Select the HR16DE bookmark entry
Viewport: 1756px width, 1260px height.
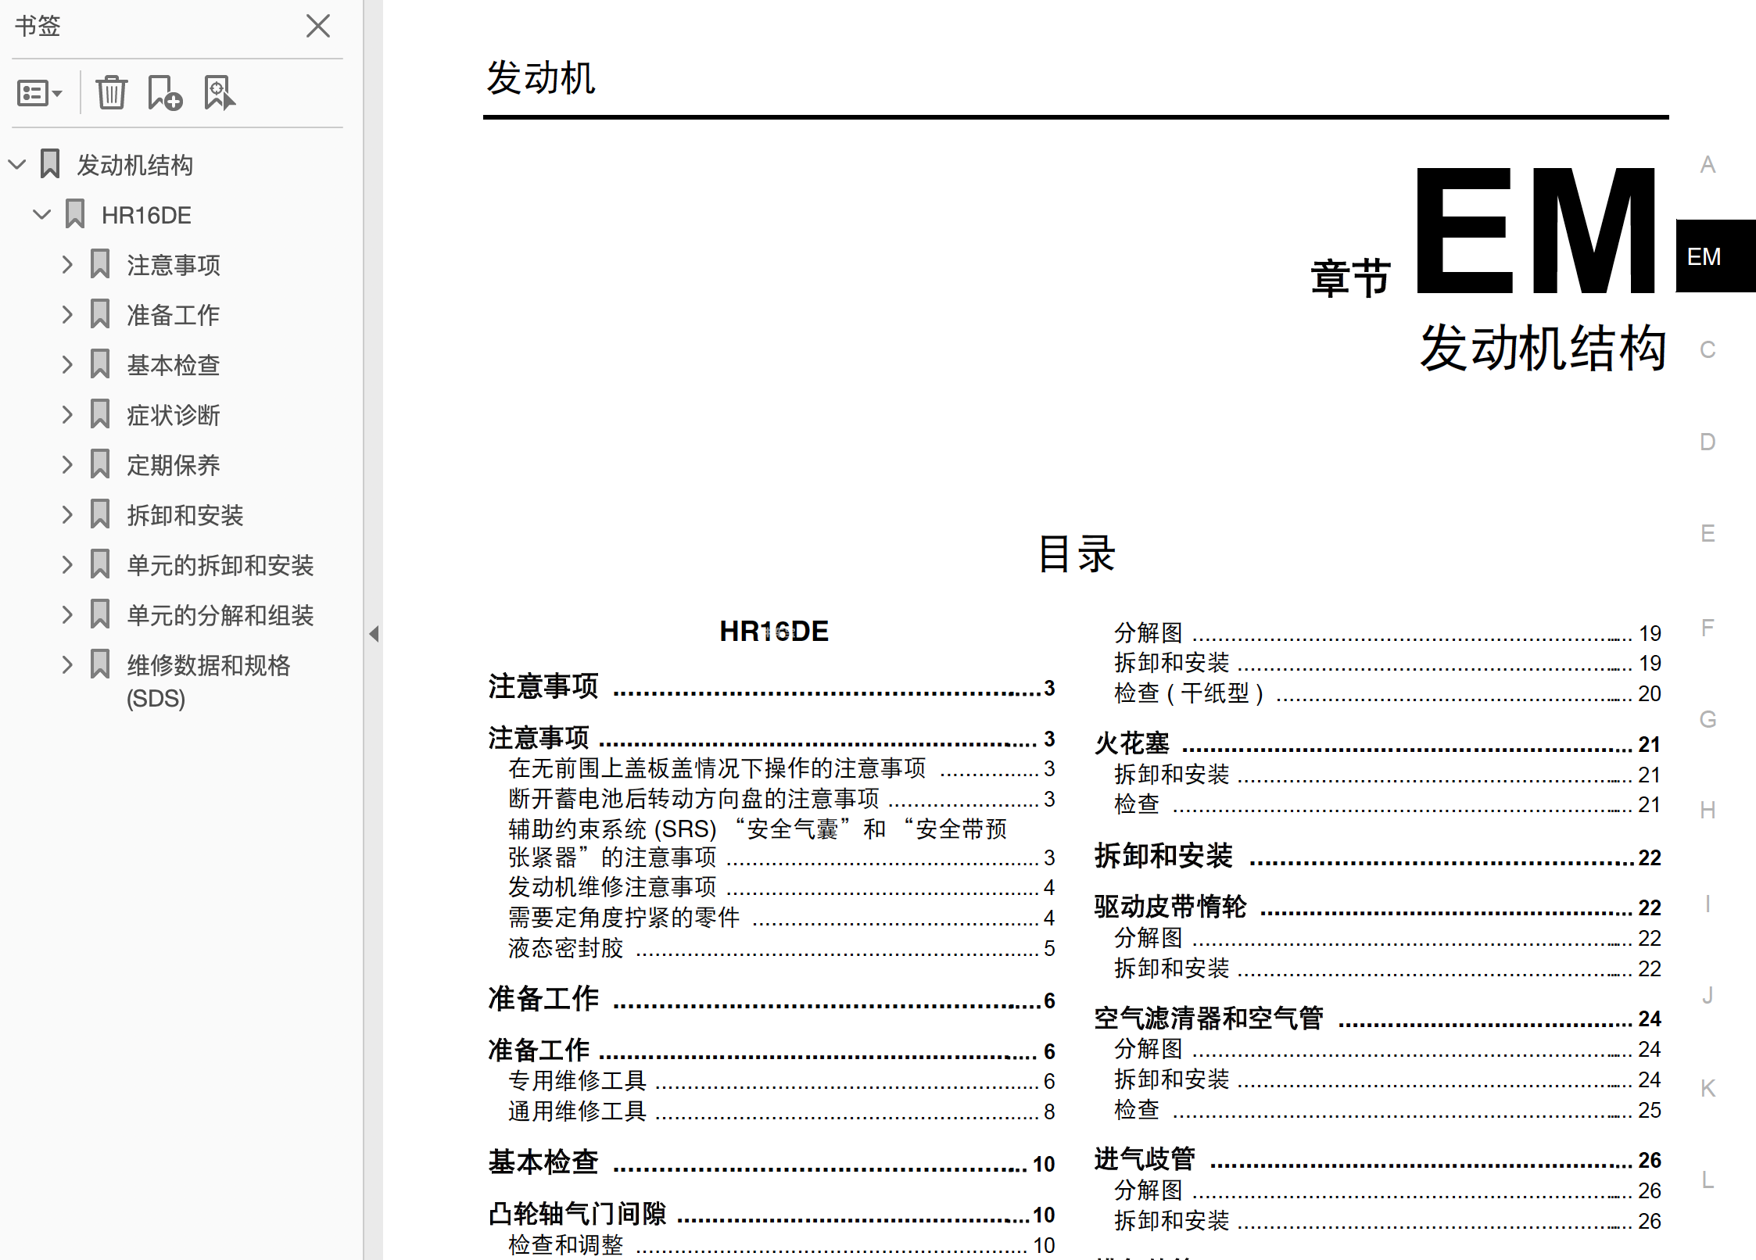pos(146,215)
